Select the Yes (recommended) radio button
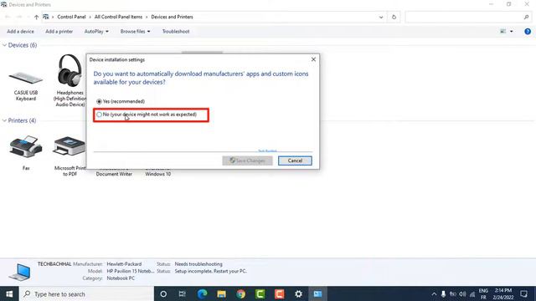This screenshot has width=536, height=301. [x=99, y=101]
